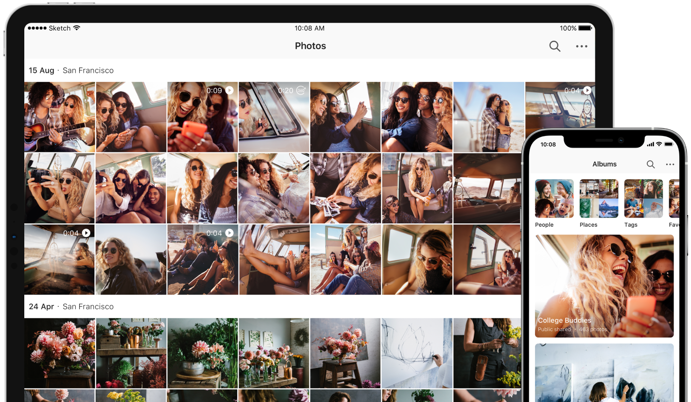Viewport: 691px width, 402px height.
Task: Open the Tags album category
Action: click(643, 199)
